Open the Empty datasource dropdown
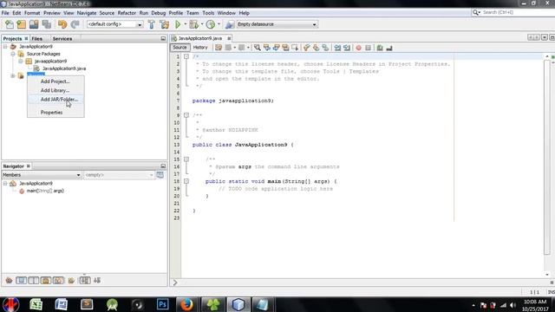555x312 pixels. [314, 24]
